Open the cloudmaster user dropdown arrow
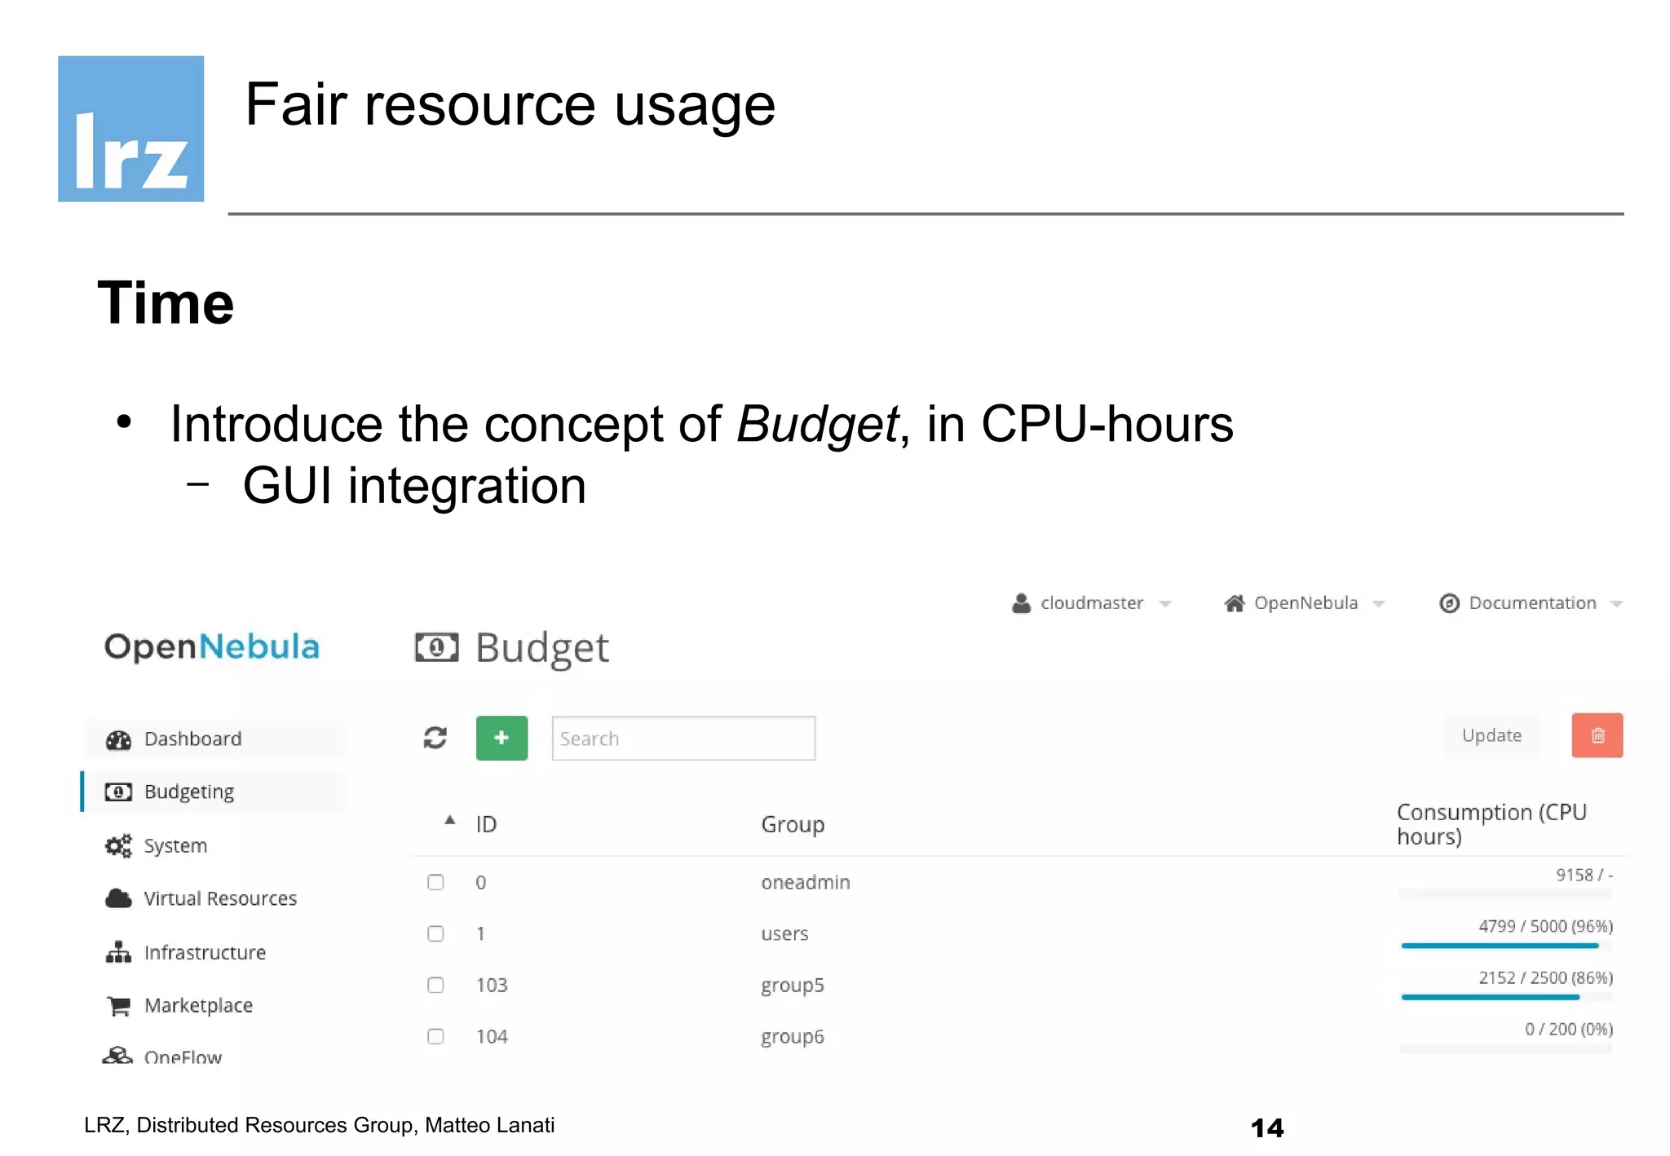The image size is (1670, 1156). 1165,604
